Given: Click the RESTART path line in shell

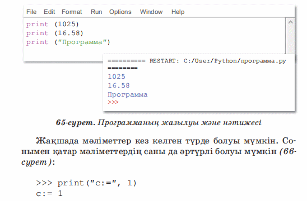Looking at the screenshot, I should 197,61.
